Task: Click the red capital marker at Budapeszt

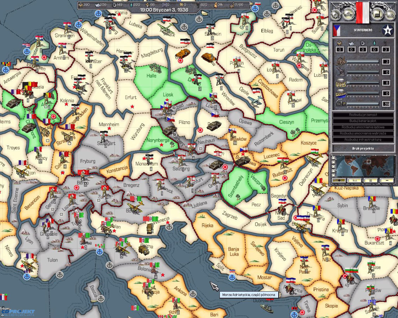Action: (x=285, y=178)
